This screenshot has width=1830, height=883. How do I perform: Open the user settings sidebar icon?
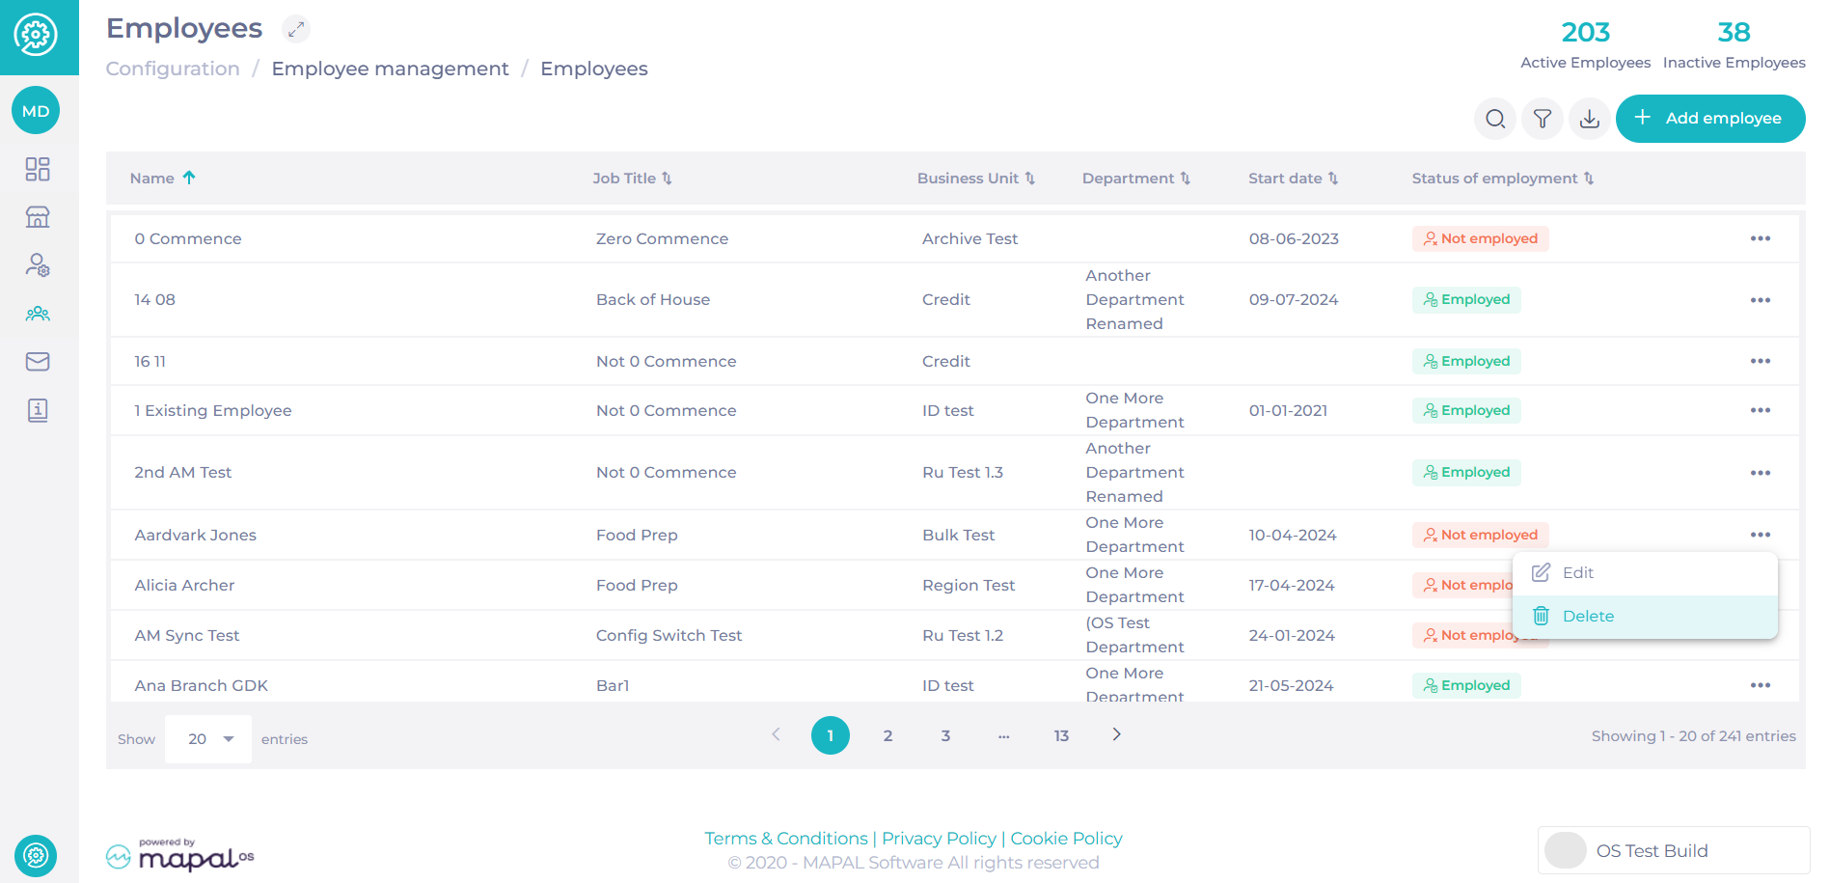38,265
